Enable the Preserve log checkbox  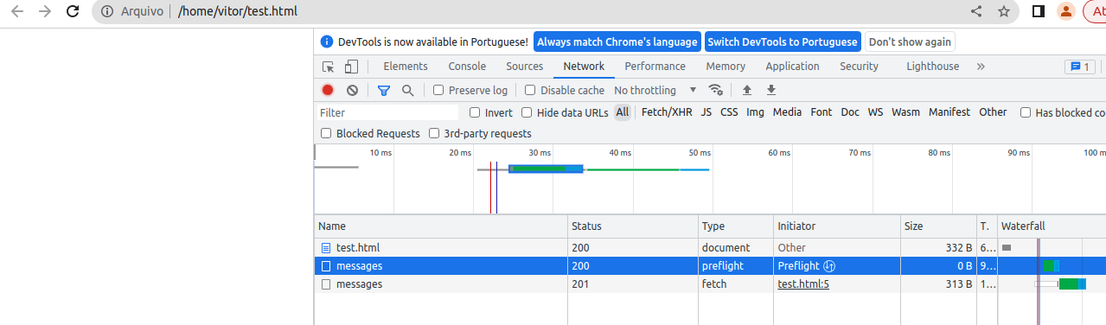(438, 90)
